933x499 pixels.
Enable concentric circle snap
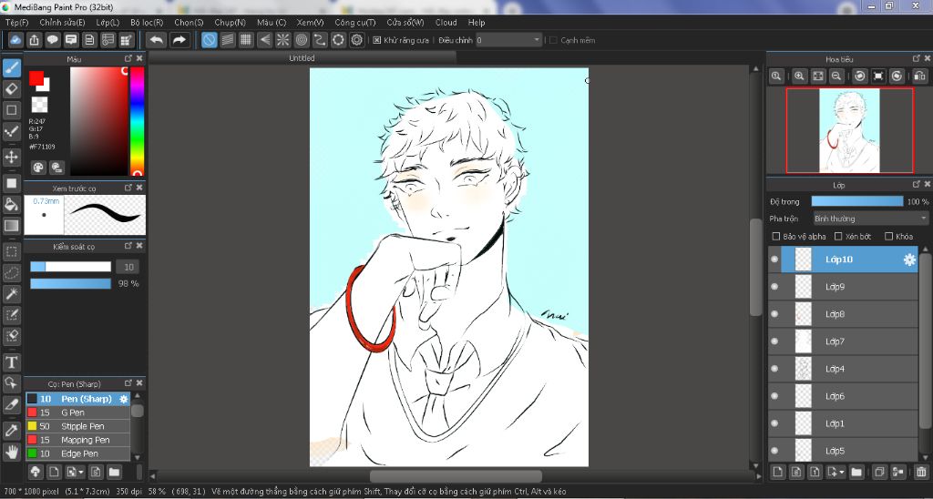point(301,40)
